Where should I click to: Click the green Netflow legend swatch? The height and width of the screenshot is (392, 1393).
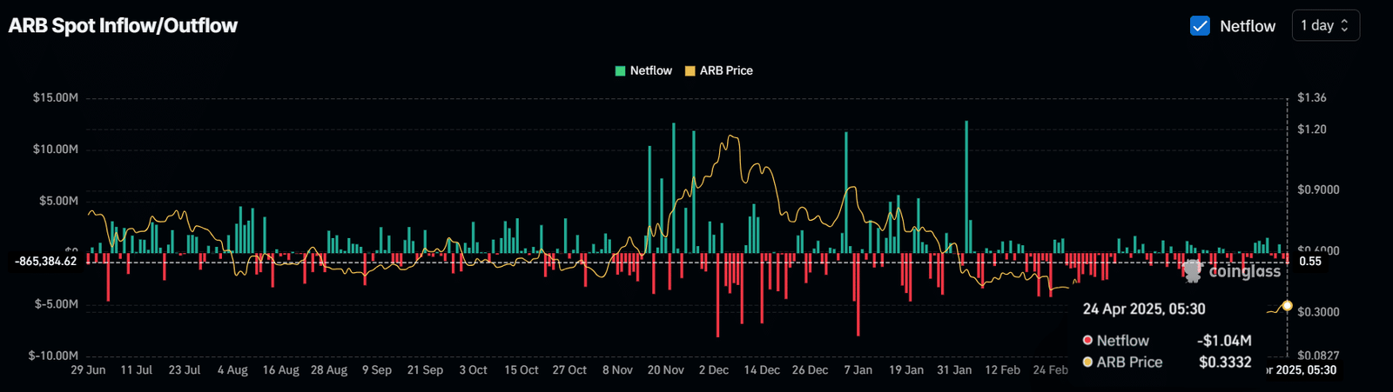click(620, 70)
